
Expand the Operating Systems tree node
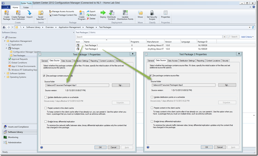click(x=5, y=77)
